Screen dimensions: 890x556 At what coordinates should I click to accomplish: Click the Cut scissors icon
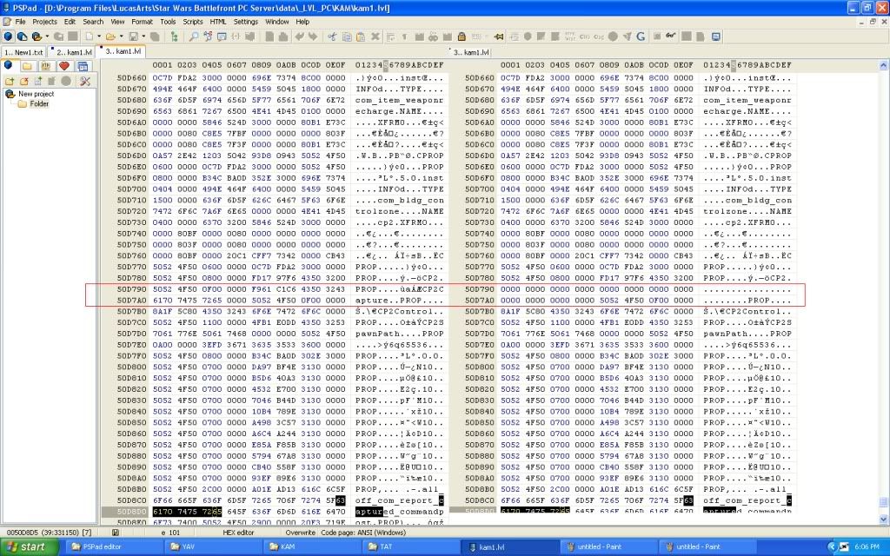(332, 36)
